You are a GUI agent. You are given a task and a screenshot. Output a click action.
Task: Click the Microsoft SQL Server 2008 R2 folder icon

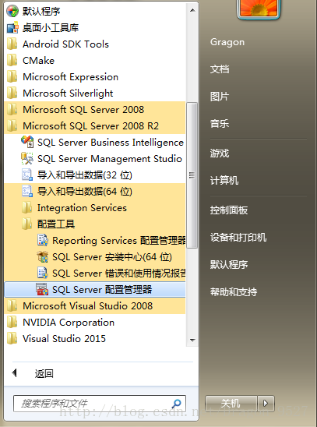(x=12, y=125)
